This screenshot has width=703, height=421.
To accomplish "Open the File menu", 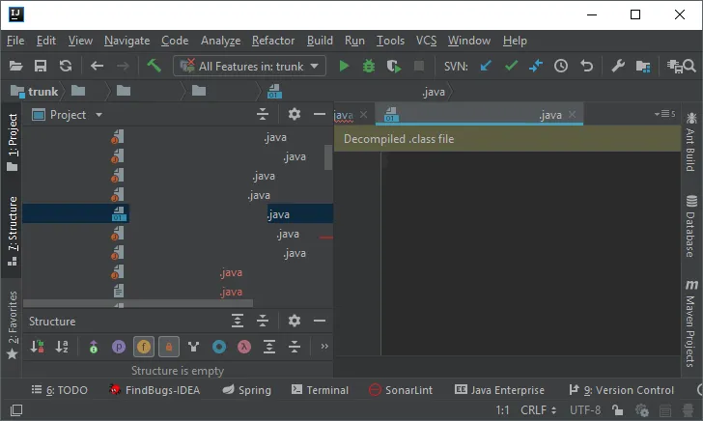I will (15, 41).
